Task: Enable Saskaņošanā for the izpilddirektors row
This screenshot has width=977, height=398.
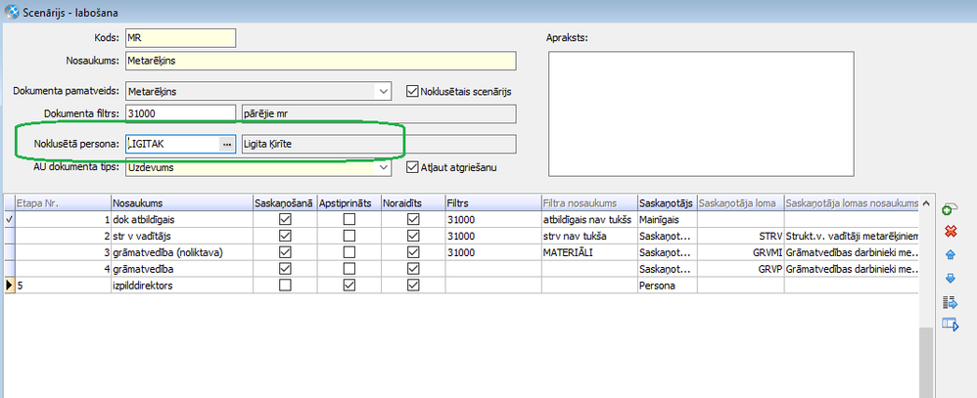Action: click(285, 285)
